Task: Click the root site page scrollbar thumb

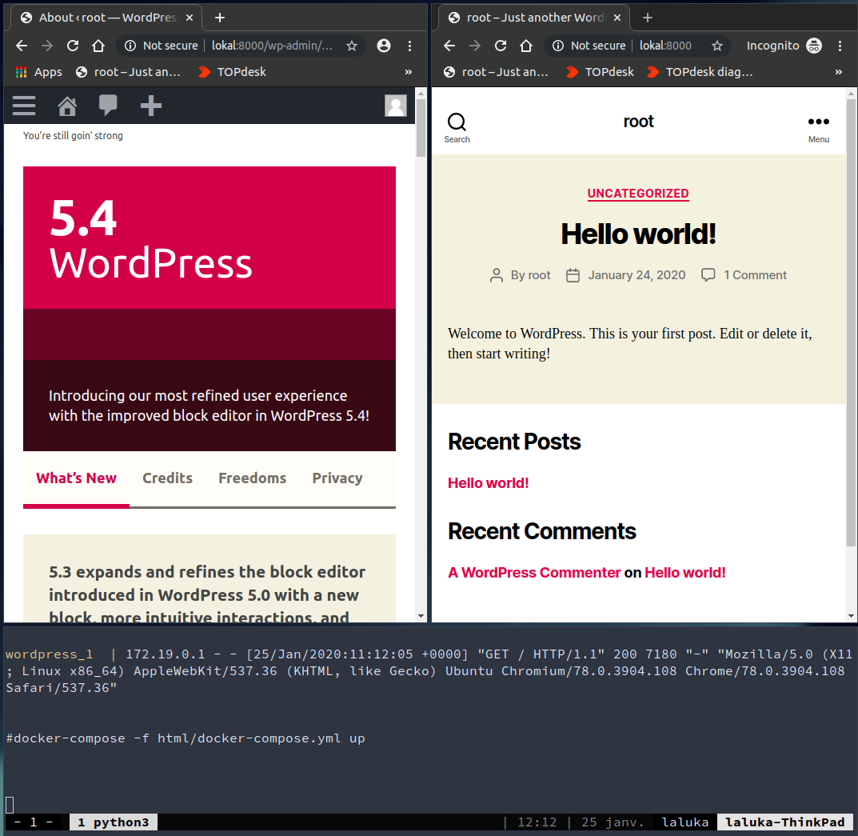Action: 851,322
